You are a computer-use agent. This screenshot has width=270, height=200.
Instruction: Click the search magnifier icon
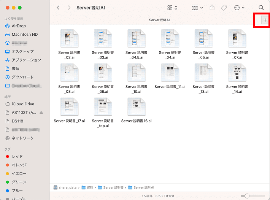click(x=261, y=8)
